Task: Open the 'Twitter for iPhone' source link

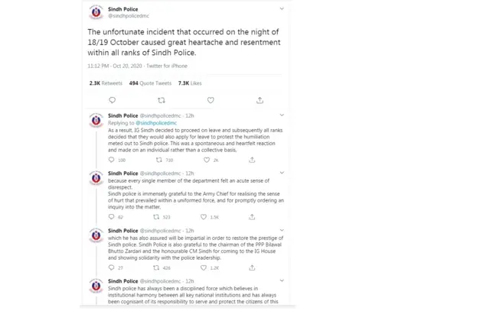Action: click(x=167, y=66)
